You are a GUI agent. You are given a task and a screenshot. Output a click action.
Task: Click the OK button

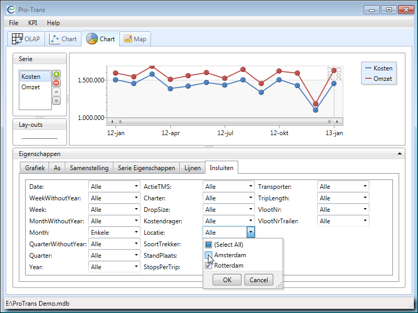227,280
